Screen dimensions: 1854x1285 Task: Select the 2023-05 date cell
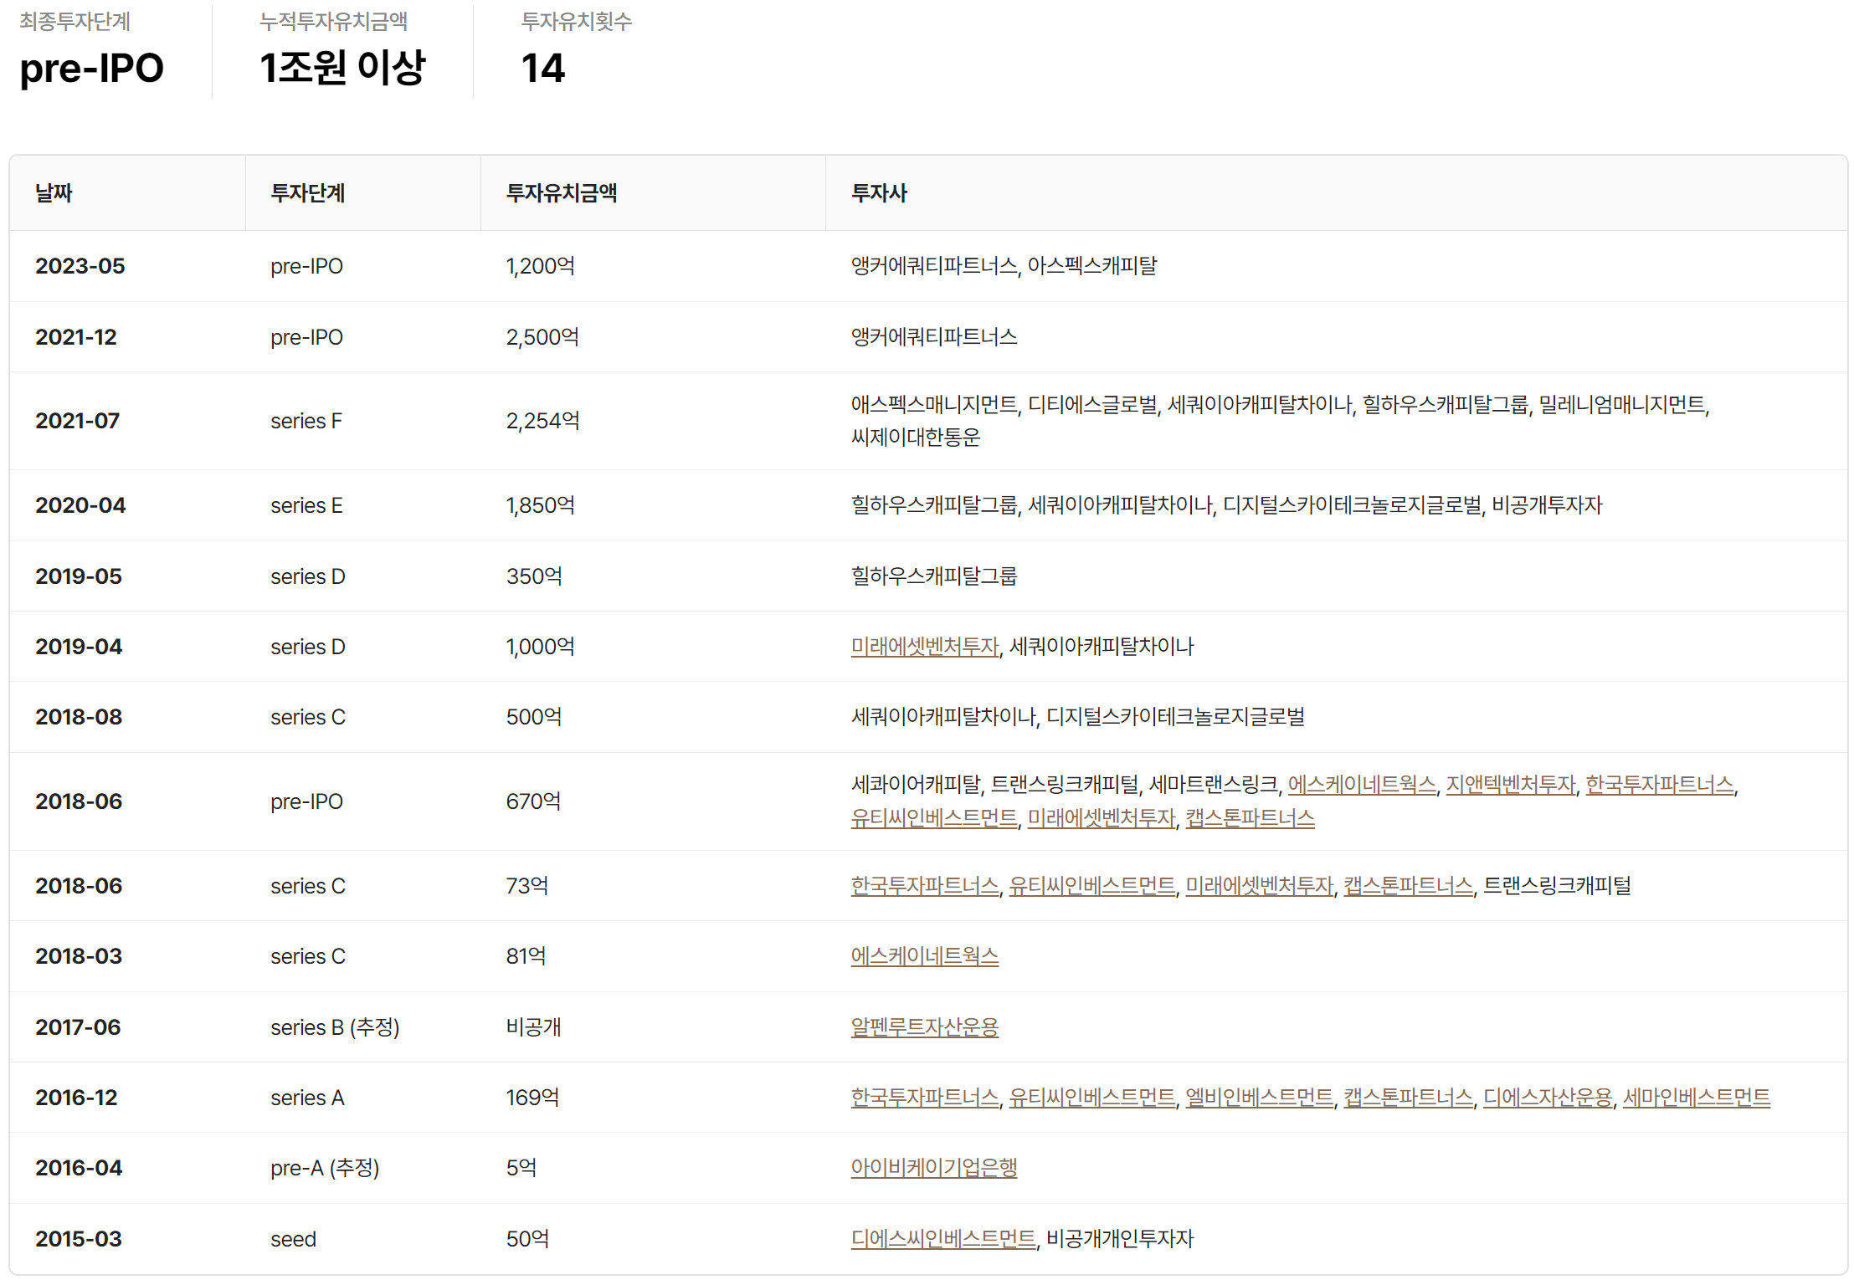[80, 266]
